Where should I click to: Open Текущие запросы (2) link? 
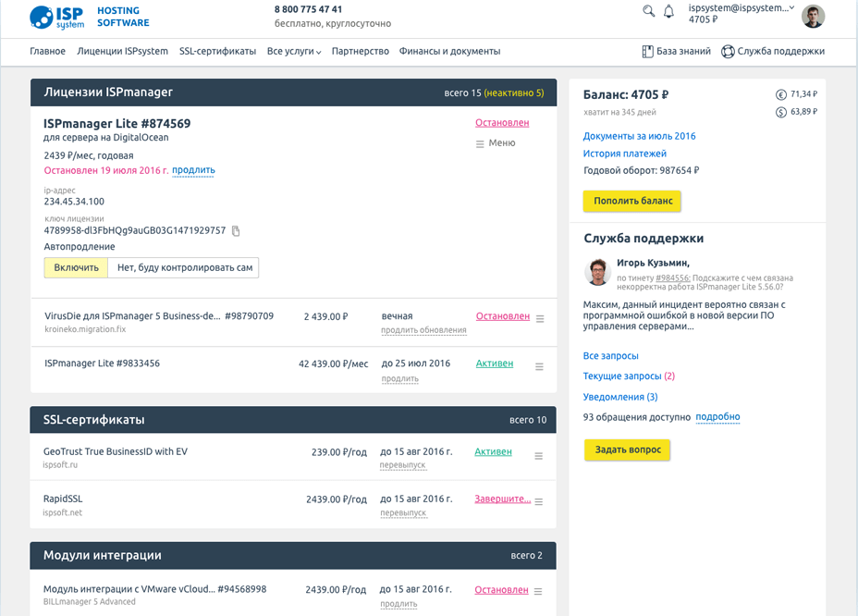(629, 376)
